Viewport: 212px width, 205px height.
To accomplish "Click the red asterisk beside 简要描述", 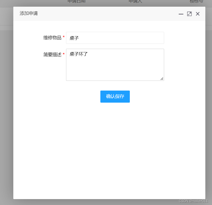I will pos(64,54).
